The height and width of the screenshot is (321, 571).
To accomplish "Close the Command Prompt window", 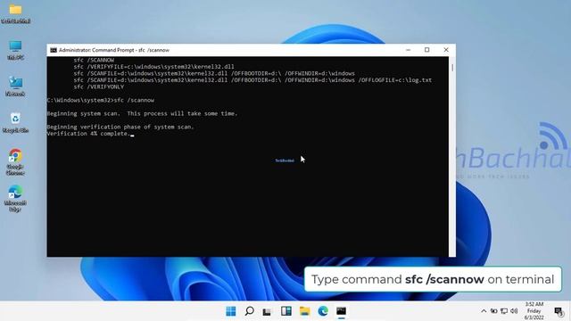I will coord(446,50).
